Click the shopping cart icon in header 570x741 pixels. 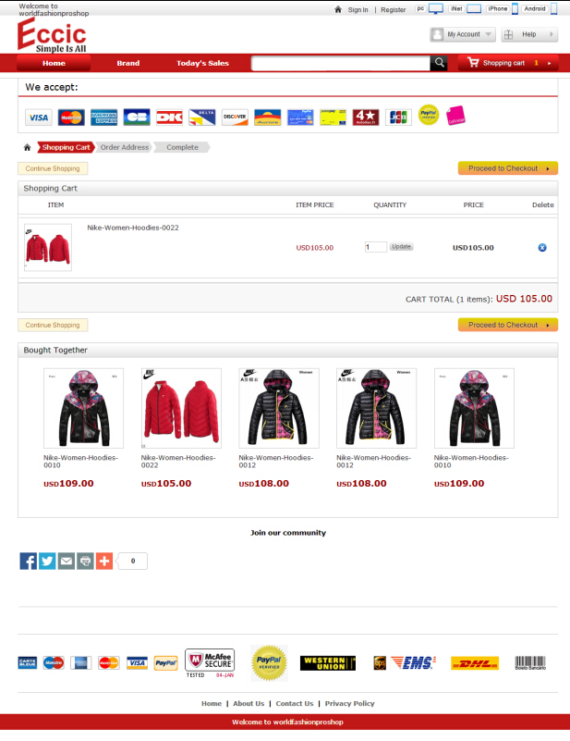coord(473,62)
